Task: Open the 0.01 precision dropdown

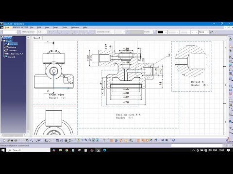Action: [151, 32]
